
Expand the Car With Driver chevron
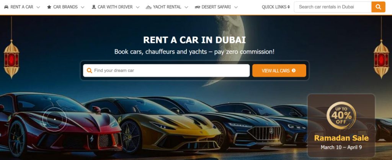click(138, 7)
